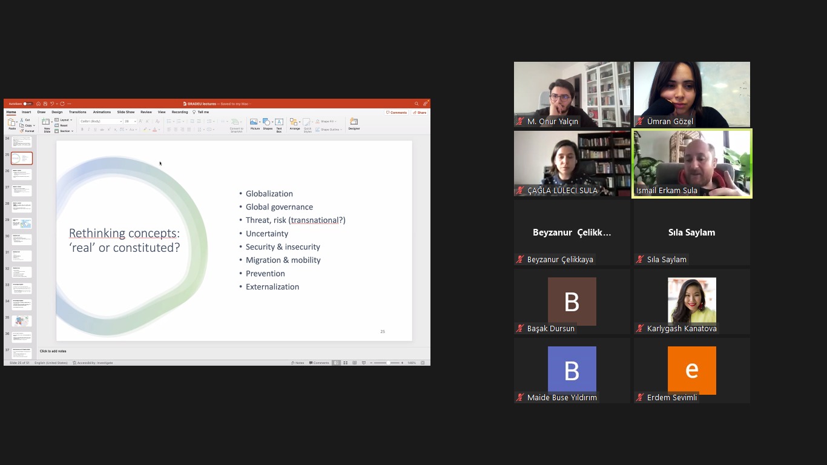Open the Picture insert tool
Screen dimensions: 827x465
[x=255, y=123]
